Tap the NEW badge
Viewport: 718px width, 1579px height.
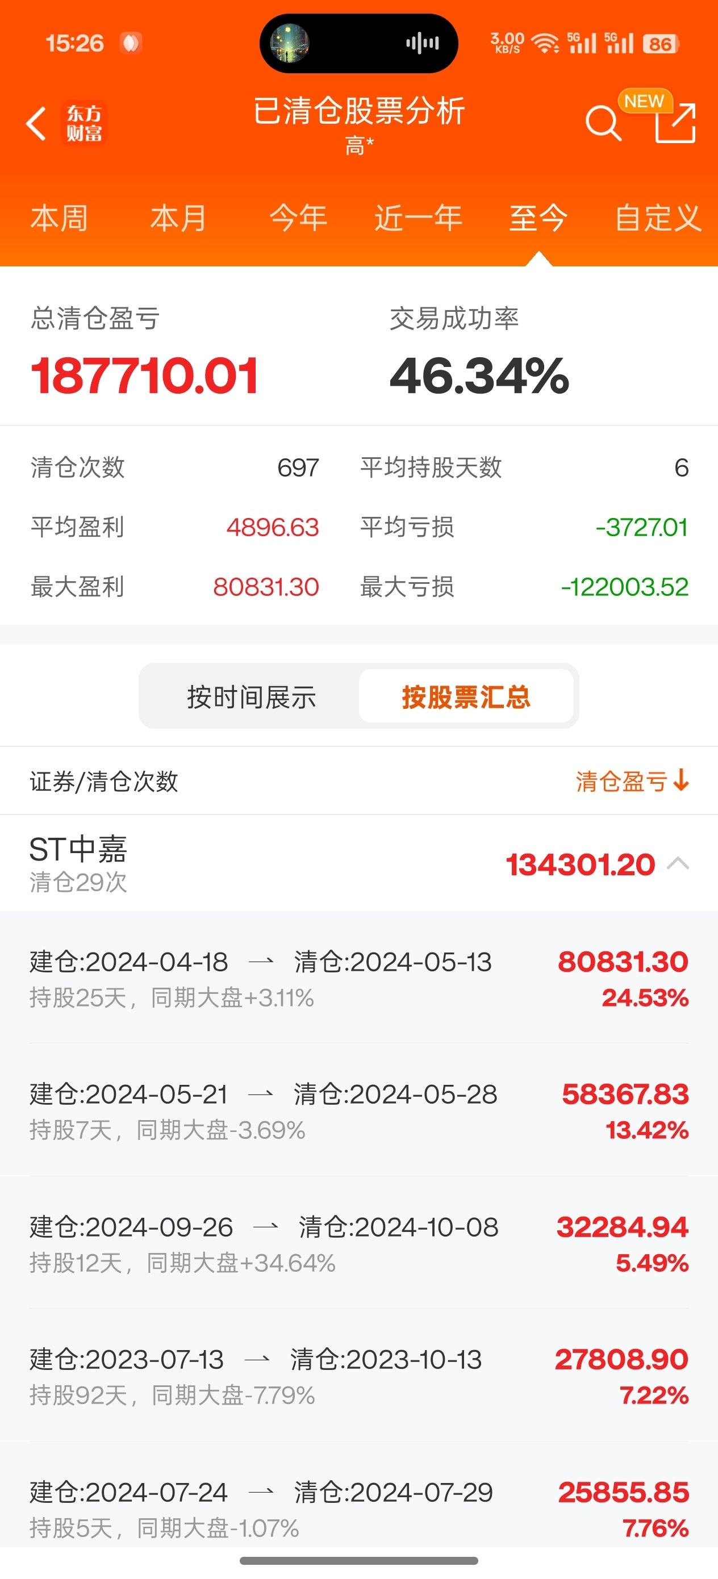point(644,101)
